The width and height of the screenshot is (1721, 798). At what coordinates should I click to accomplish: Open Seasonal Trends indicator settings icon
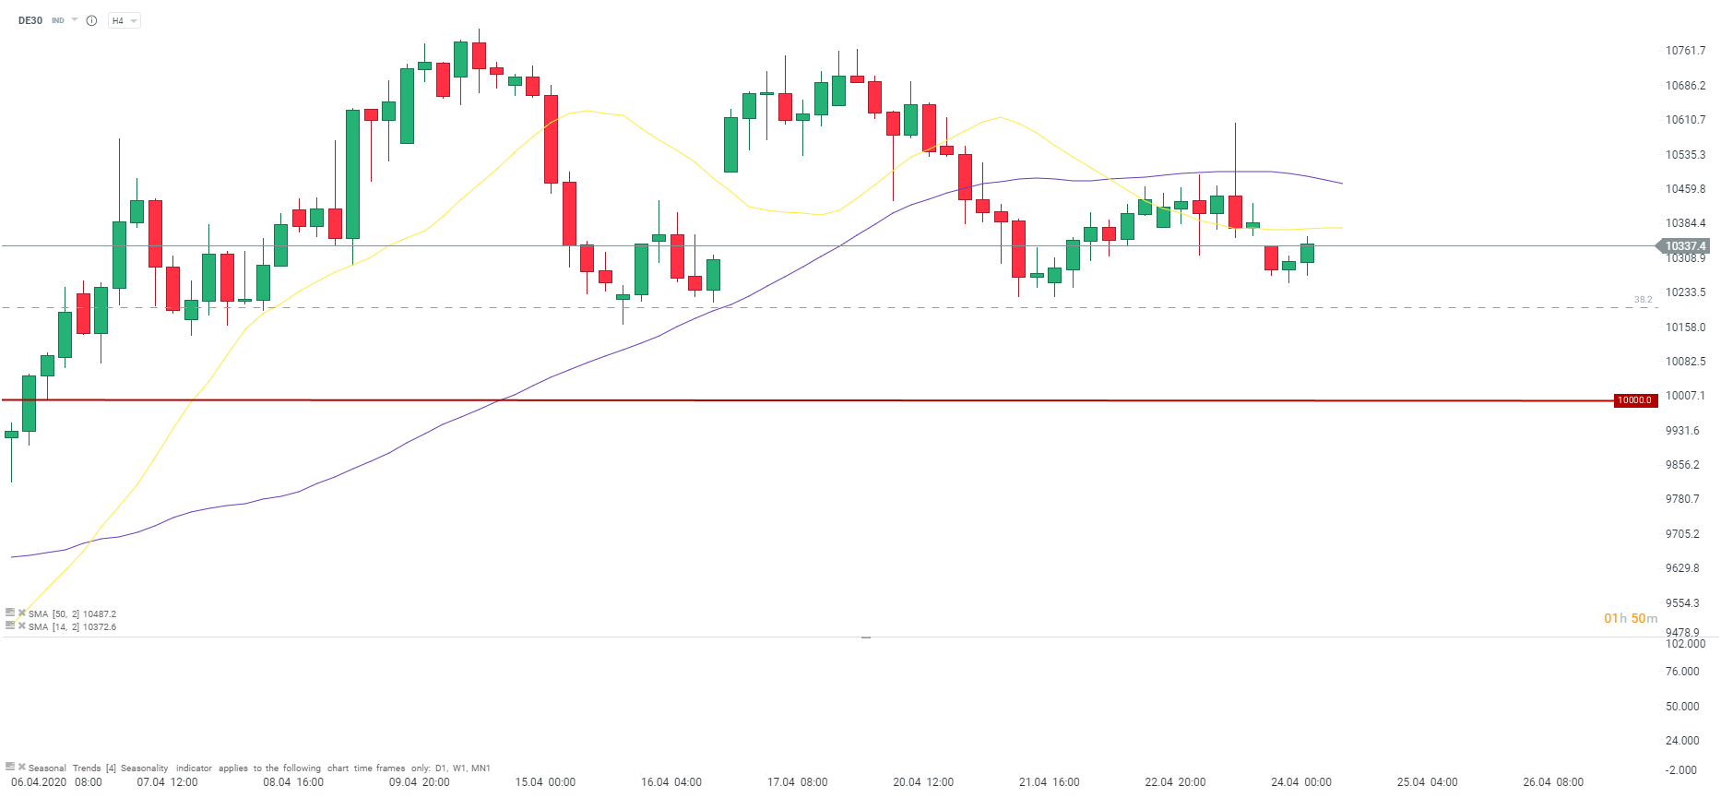[10, 766]
